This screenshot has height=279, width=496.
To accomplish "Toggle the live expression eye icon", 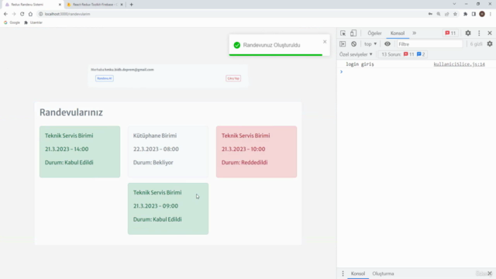I will pyautogui.click(x=387, y=44).
